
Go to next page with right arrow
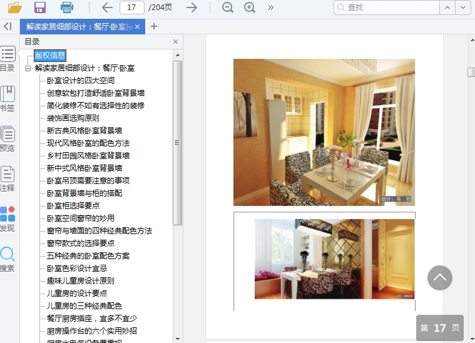(192, 8)
